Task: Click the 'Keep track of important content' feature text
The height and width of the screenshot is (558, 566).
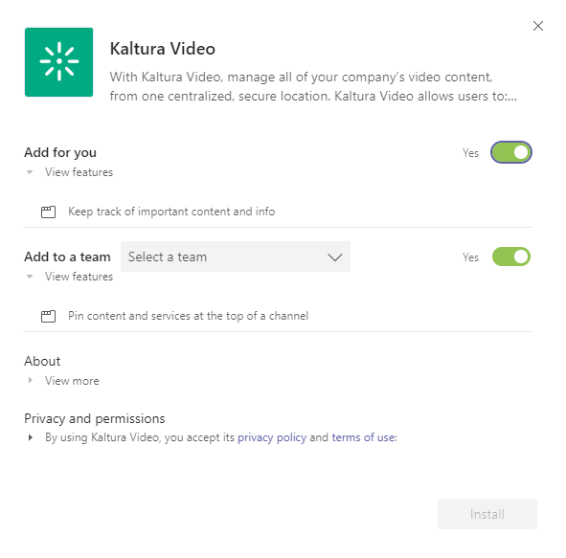Action: coord(171,212)
